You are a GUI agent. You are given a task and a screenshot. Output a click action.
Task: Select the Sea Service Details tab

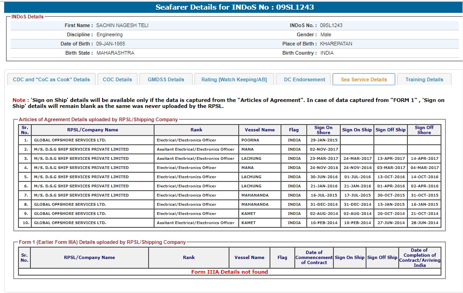[x=364, y=79]
